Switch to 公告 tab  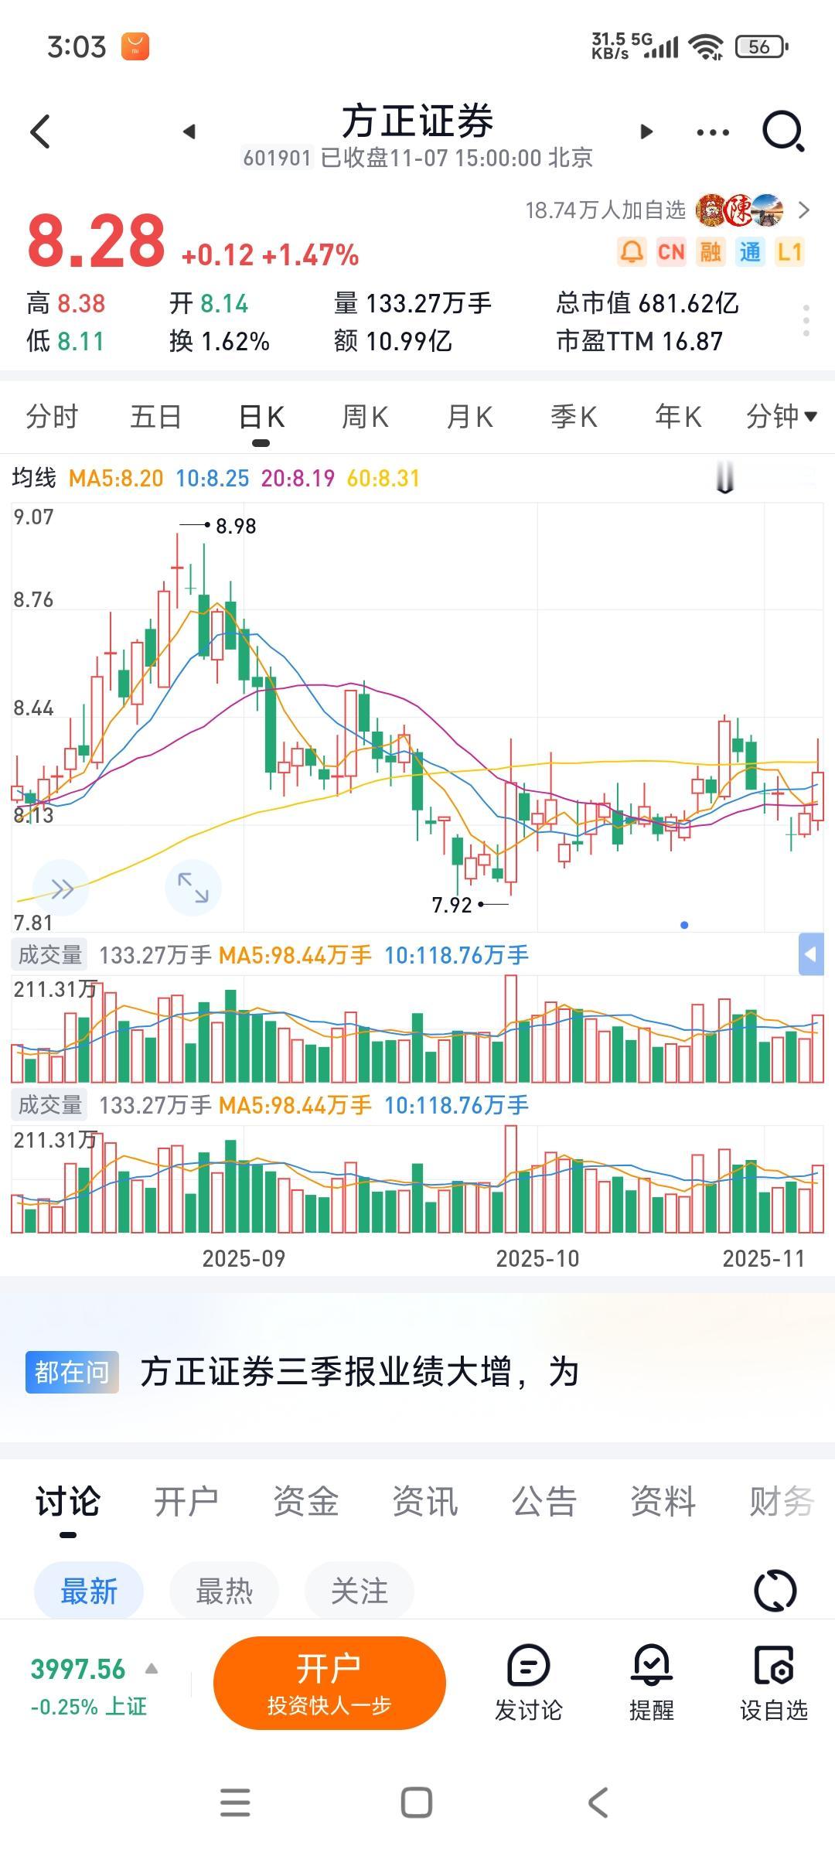point(544,1501)
